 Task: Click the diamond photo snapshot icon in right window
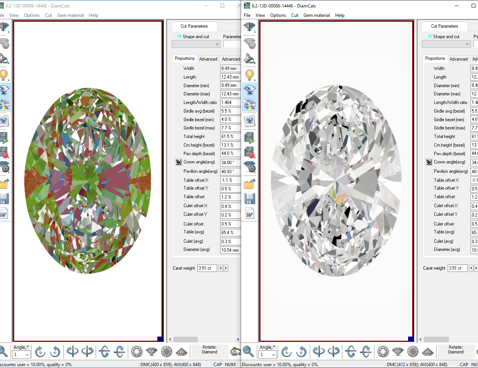(x=250, y=121)
